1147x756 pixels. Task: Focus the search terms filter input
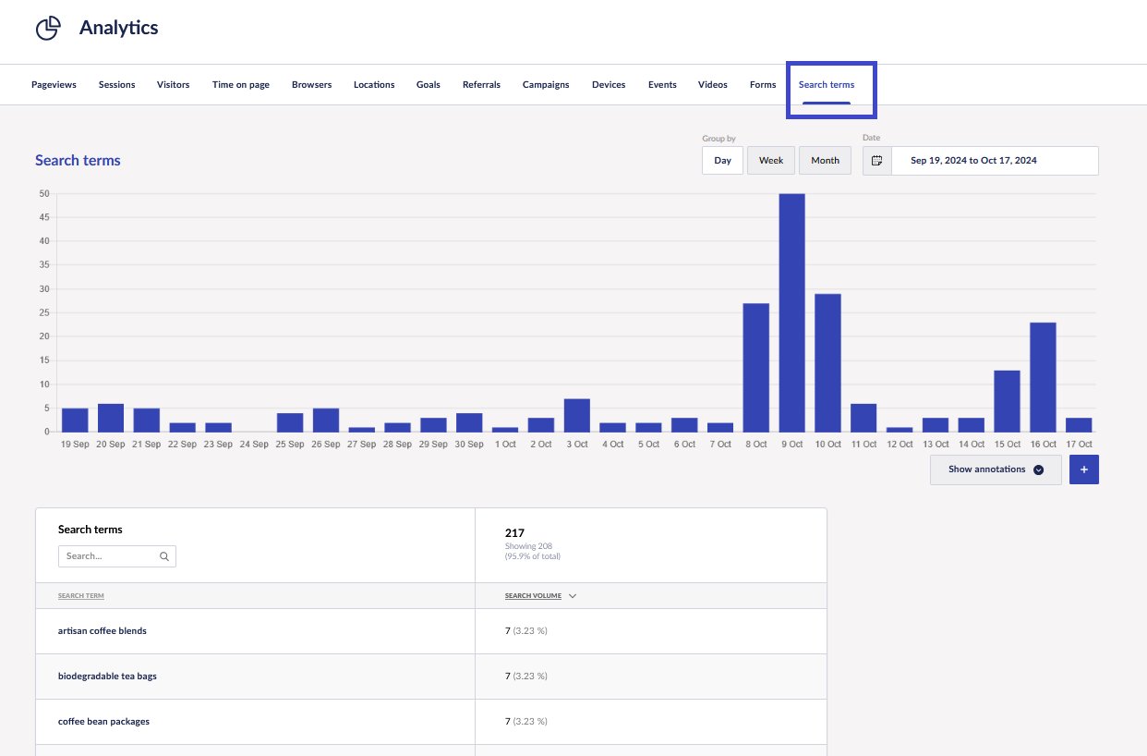108,556
